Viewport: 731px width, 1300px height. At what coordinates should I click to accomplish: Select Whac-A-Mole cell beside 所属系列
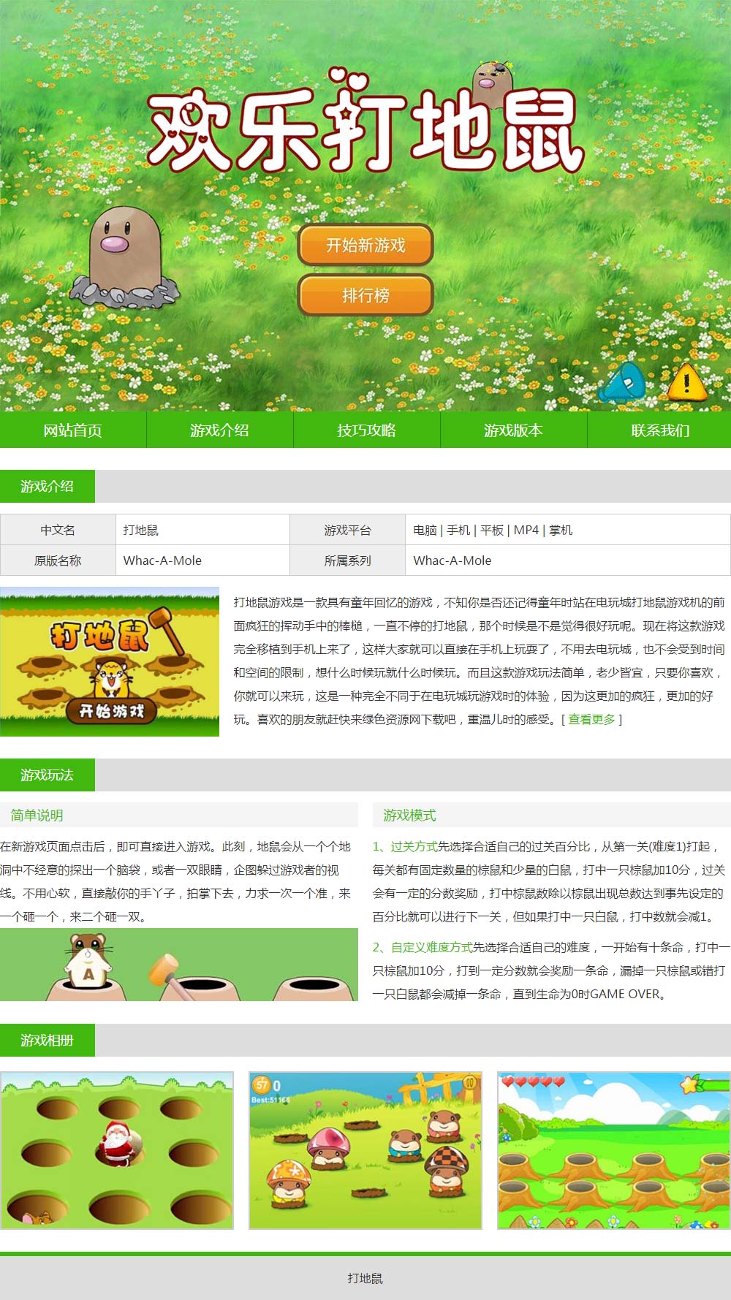tap(568, 560)
